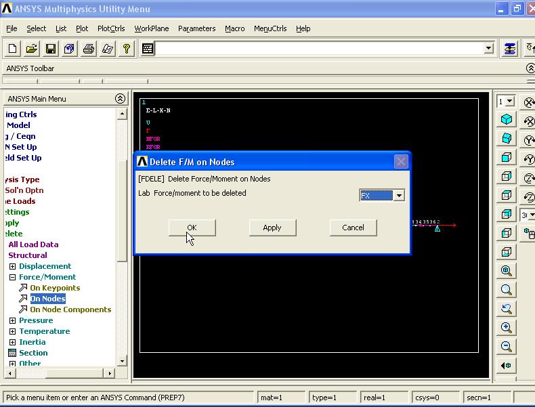Click the Section item in main menu
Screen dimensions: 535x407
pyautogui.click(x=33, y=353)
